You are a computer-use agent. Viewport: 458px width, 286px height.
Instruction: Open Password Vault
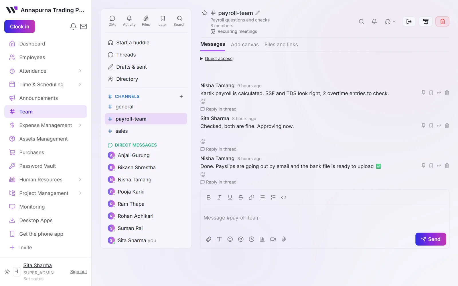pos(46,166)
